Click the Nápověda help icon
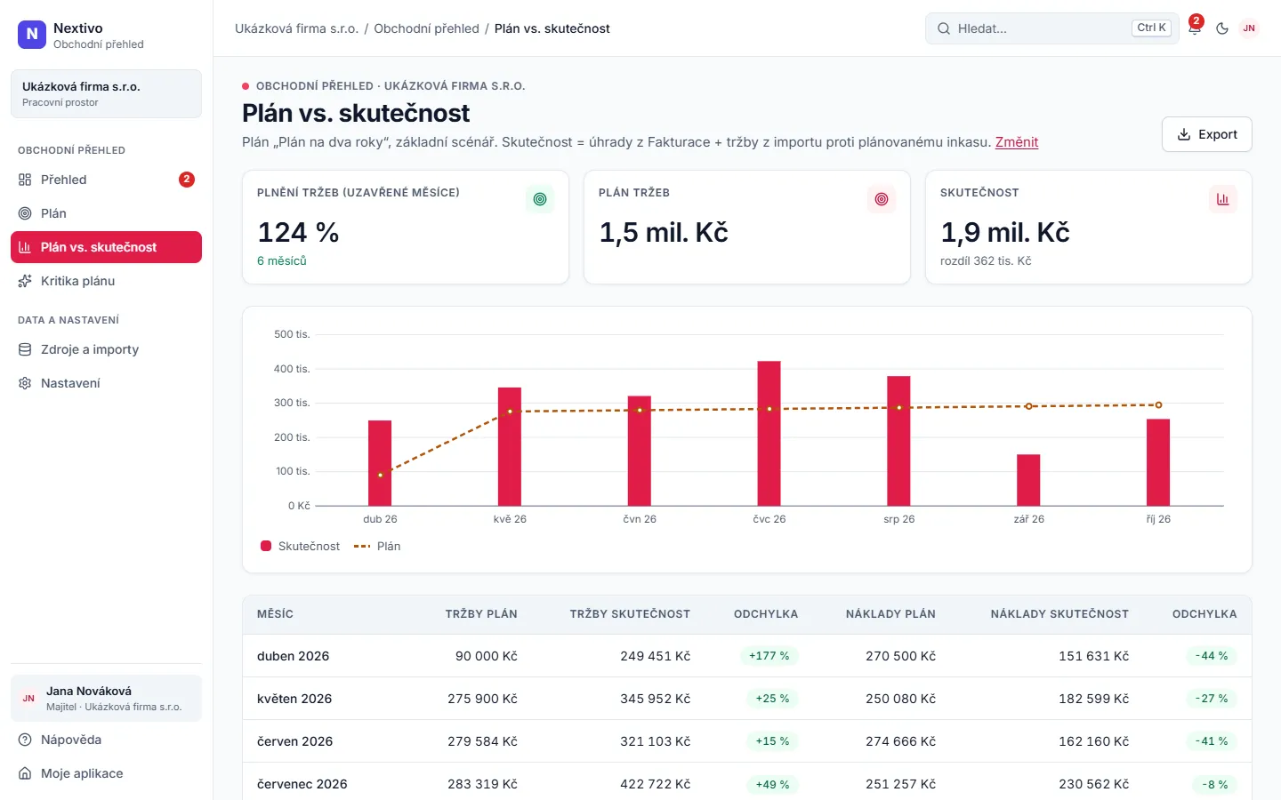 pos(25,740)
